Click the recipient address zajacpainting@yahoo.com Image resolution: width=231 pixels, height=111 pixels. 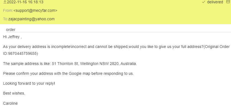pyautogui.click(x=31, y=19)
